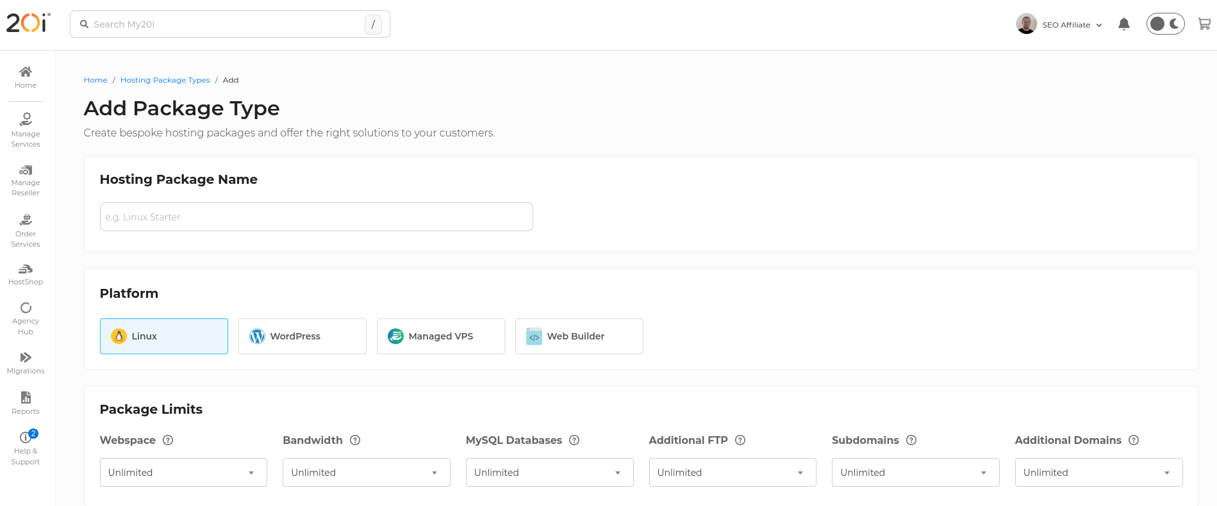Click the 20i logo
This screenshot has height=506, width=1217.
point(28,23)
